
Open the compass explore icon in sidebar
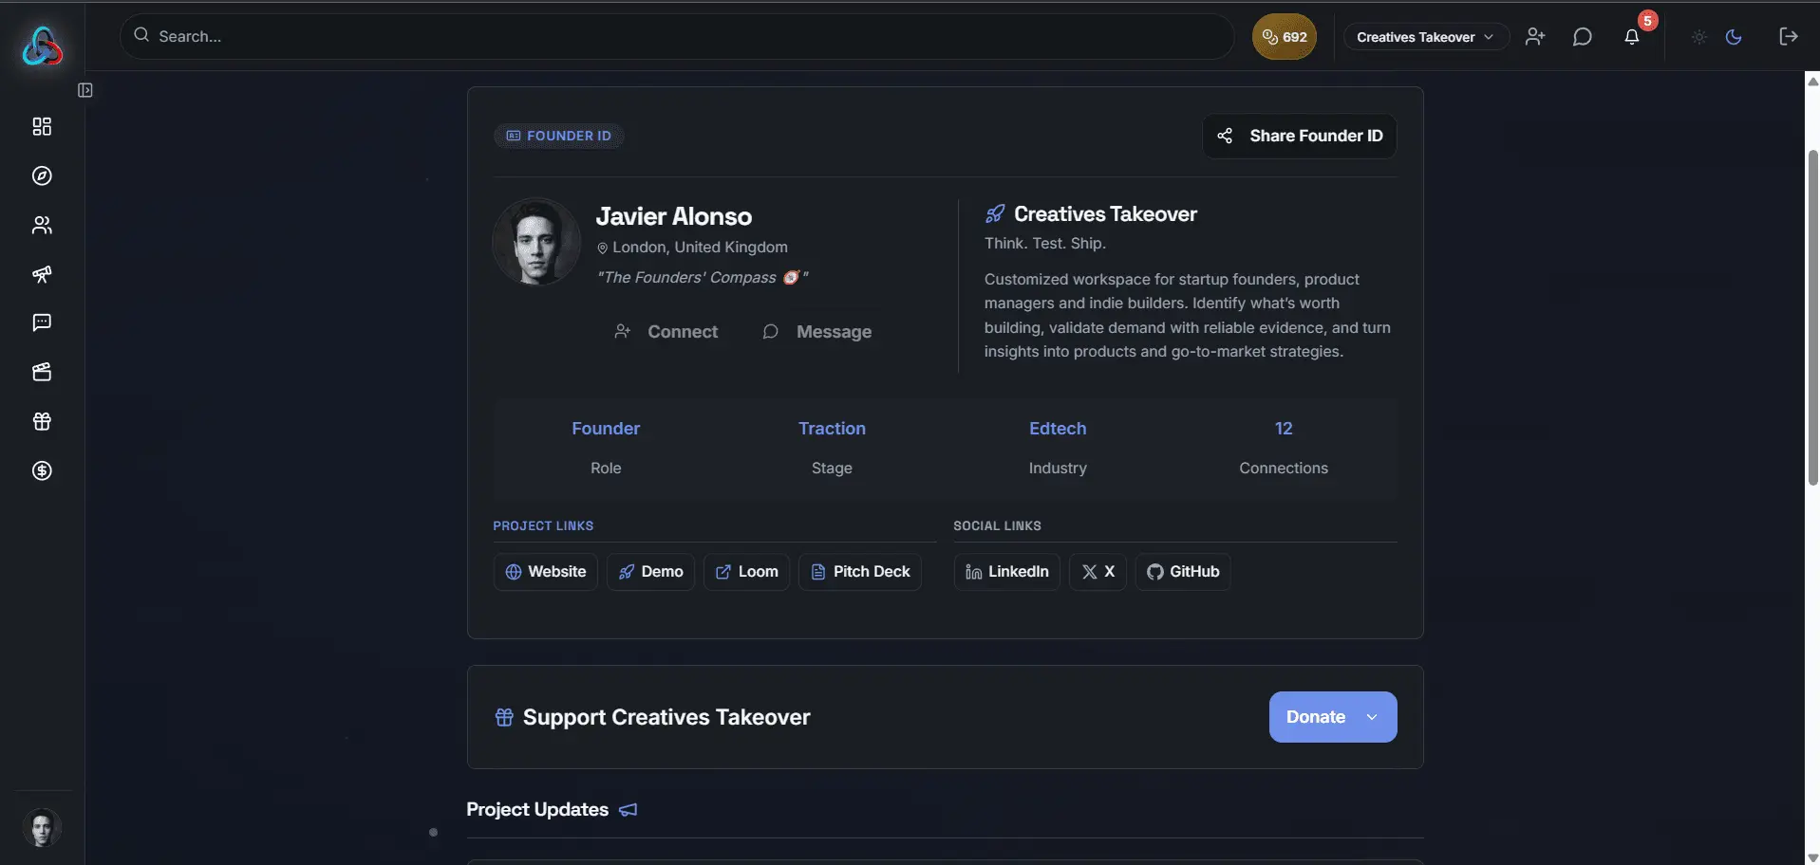[42, 175]
